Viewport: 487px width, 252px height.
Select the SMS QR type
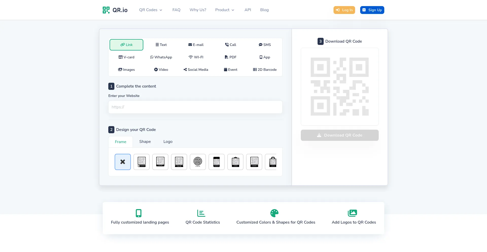click(x=265, y=45)
